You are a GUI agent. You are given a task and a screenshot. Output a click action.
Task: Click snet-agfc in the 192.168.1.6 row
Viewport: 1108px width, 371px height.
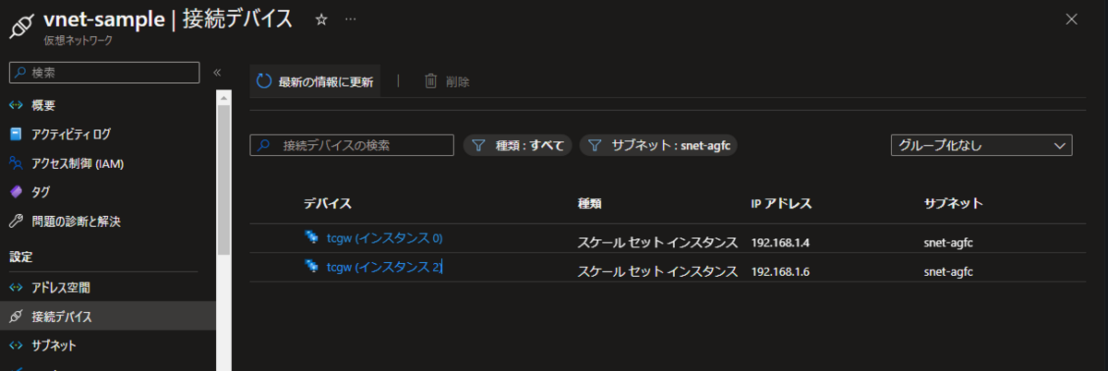point(949,271)
